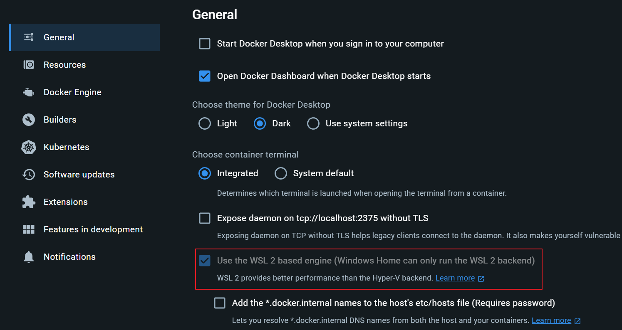Select the Docker Engine whale icon
The width and height of the screenshot is (622, 330).
(28, 92)
